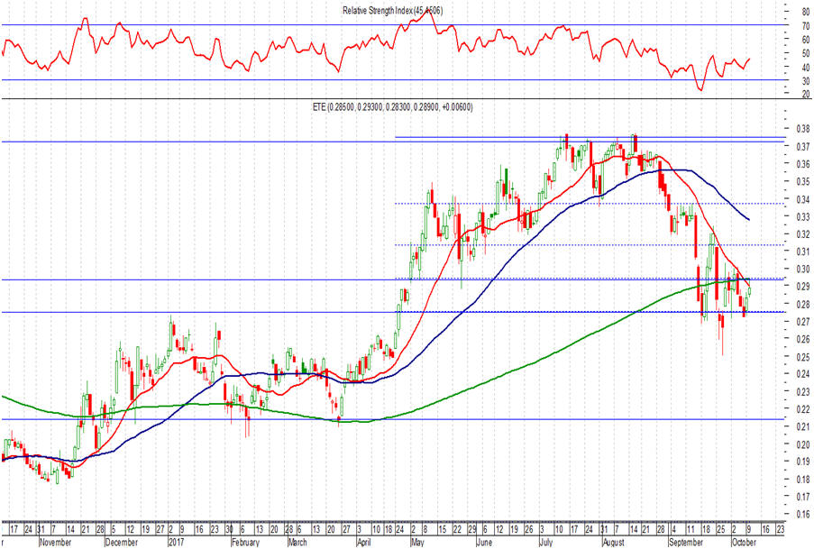Select the February label on time axis
Image resolution: width=814 pixels, height=549 pixels.
245,543
